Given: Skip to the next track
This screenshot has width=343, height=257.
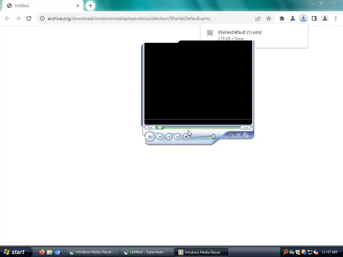Looking at the screenshot, I should 178,137.
